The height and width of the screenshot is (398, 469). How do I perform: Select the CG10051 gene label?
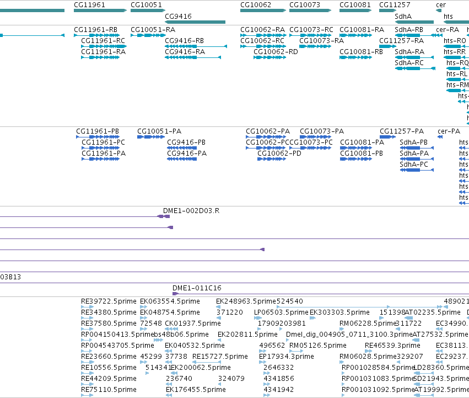146,5
